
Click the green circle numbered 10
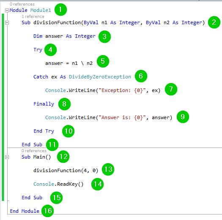68,131
